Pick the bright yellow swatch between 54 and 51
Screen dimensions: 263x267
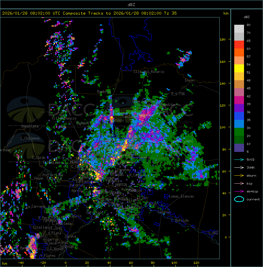tap(239, 68)
